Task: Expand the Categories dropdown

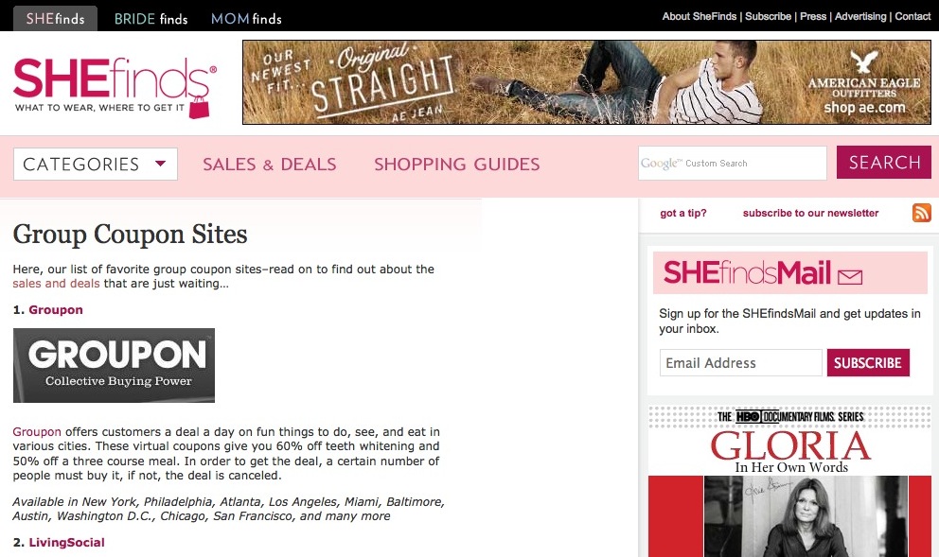Action: pos(96,164)
